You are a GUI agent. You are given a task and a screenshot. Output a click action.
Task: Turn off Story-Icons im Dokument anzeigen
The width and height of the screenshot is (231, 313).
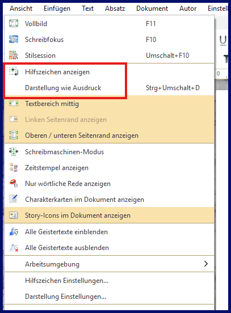pyautogui.click(x=109, y=215)
